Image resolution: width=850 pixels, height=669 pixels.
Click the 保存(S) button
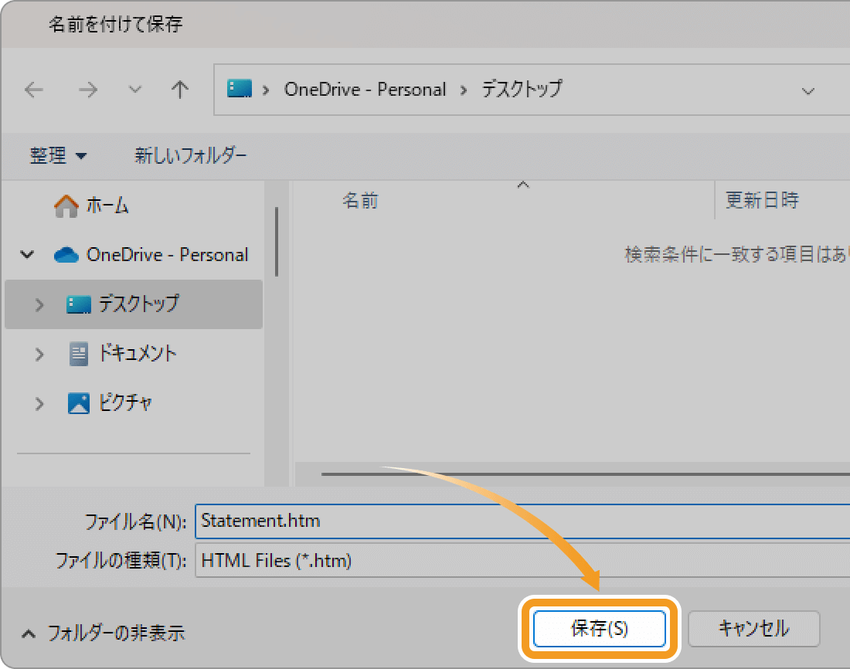point(600,628)
